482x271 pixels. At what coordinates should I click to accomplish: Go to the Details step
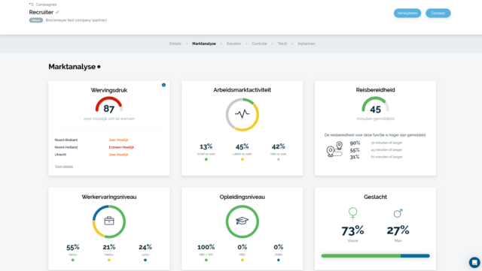[175, 44]
